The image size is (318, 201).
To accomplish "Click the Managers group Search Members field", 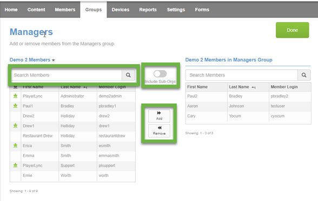I will pyautogui.click(x=241, y=75).
